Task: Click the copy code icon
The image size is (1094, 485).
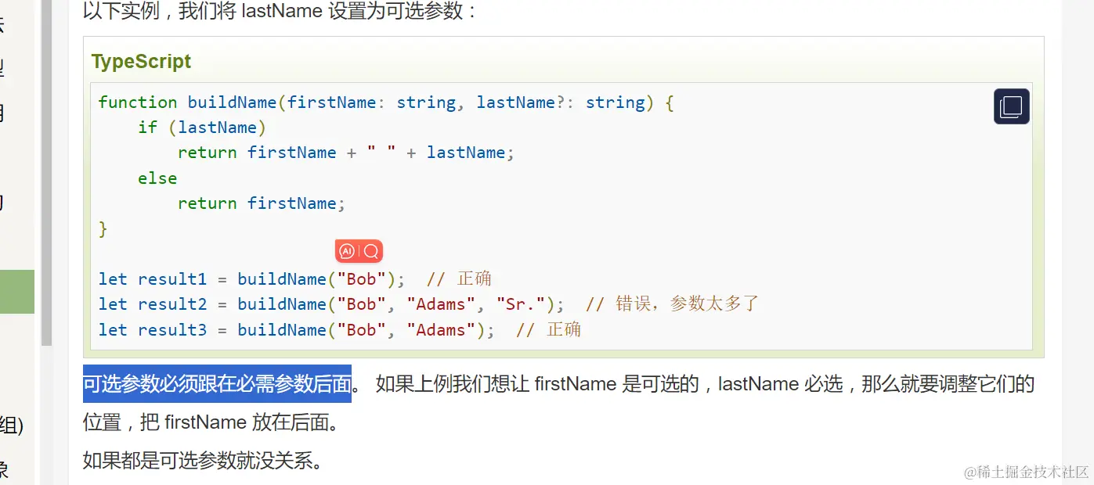Action: (x=1011, y=106)
